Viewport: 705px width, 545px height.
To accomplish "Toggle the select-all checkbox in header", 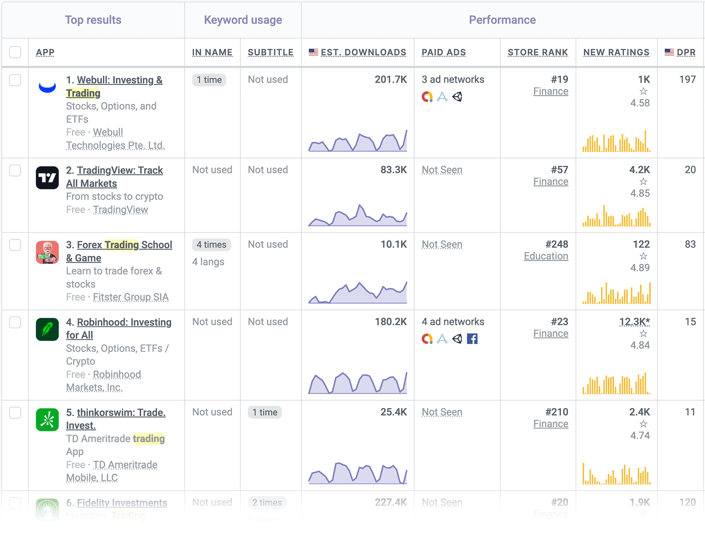I will [x=15, y=52].
